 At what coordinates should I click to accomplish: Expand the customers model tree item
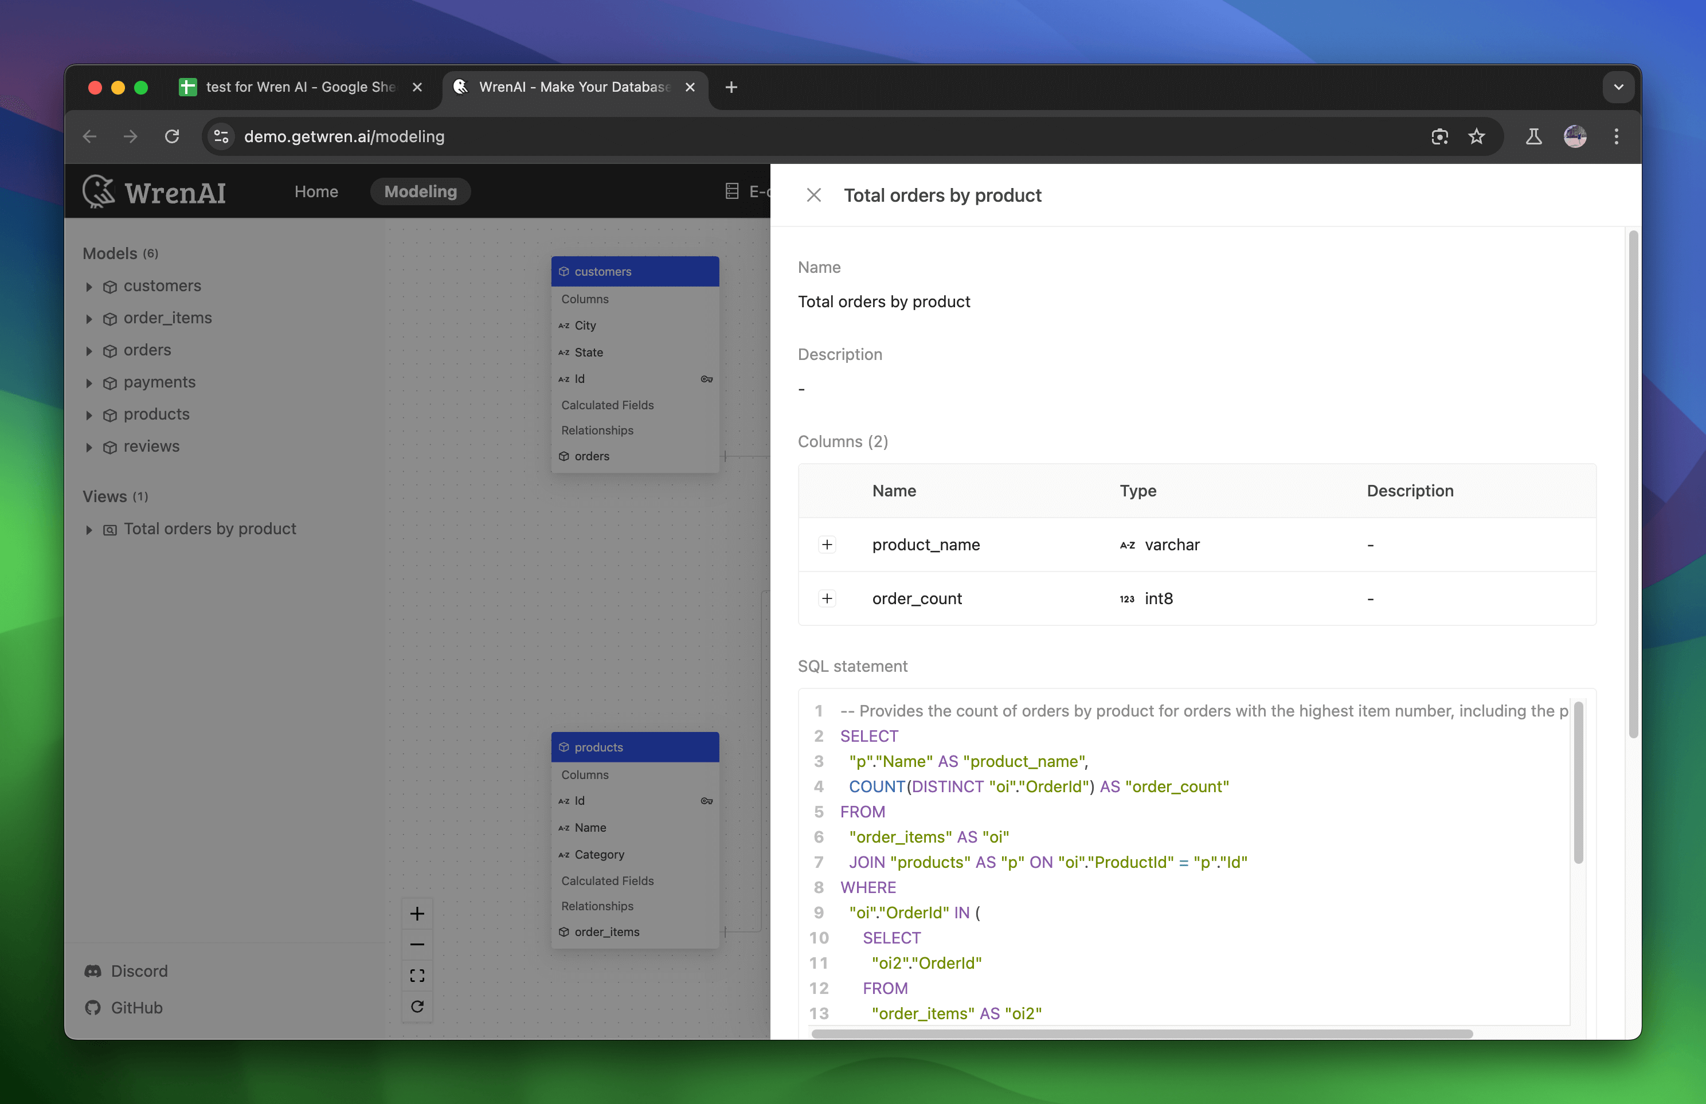[88, 286]
